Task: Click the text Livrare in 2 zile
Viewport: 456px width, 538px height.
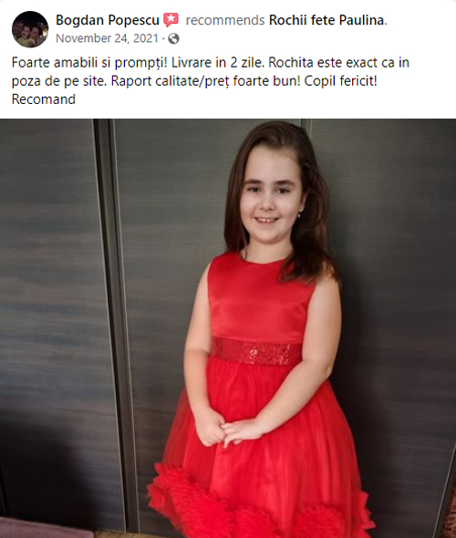Action: [218, 63]
